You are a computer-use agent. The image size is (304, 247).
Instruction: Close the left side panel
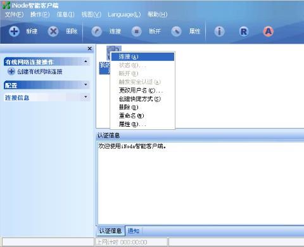pos(90,49)
